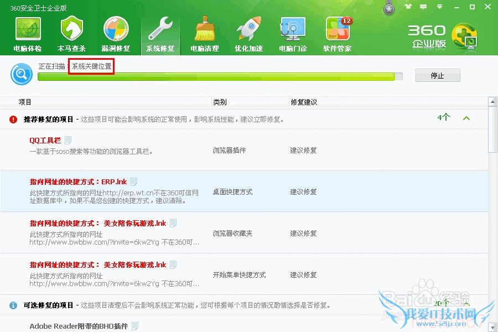Click the 项目 column header

[25, 102]
